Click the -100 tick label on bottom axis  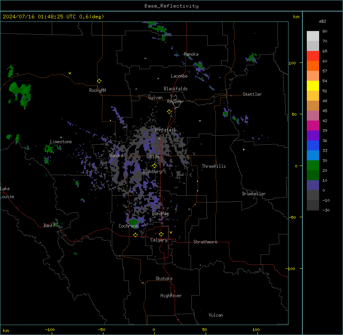(x=50, y=329)
